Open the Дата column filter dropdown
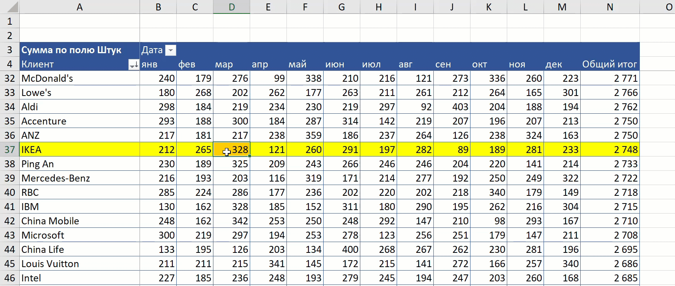Screen dimensions: 675x286 [x=170, y=50]
